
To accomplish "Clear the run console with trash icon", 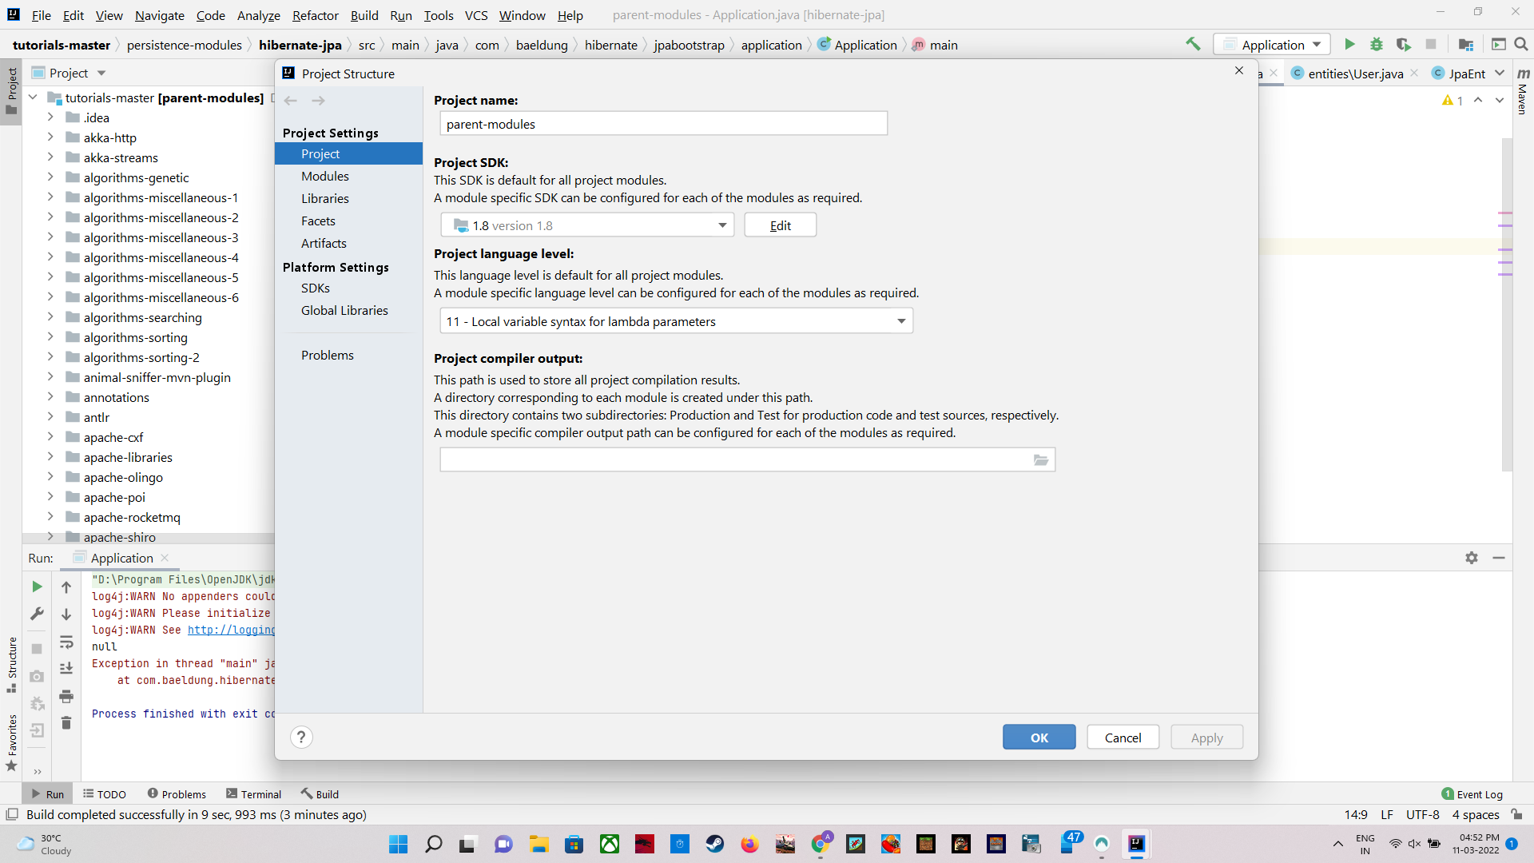I will coord(66,722).
